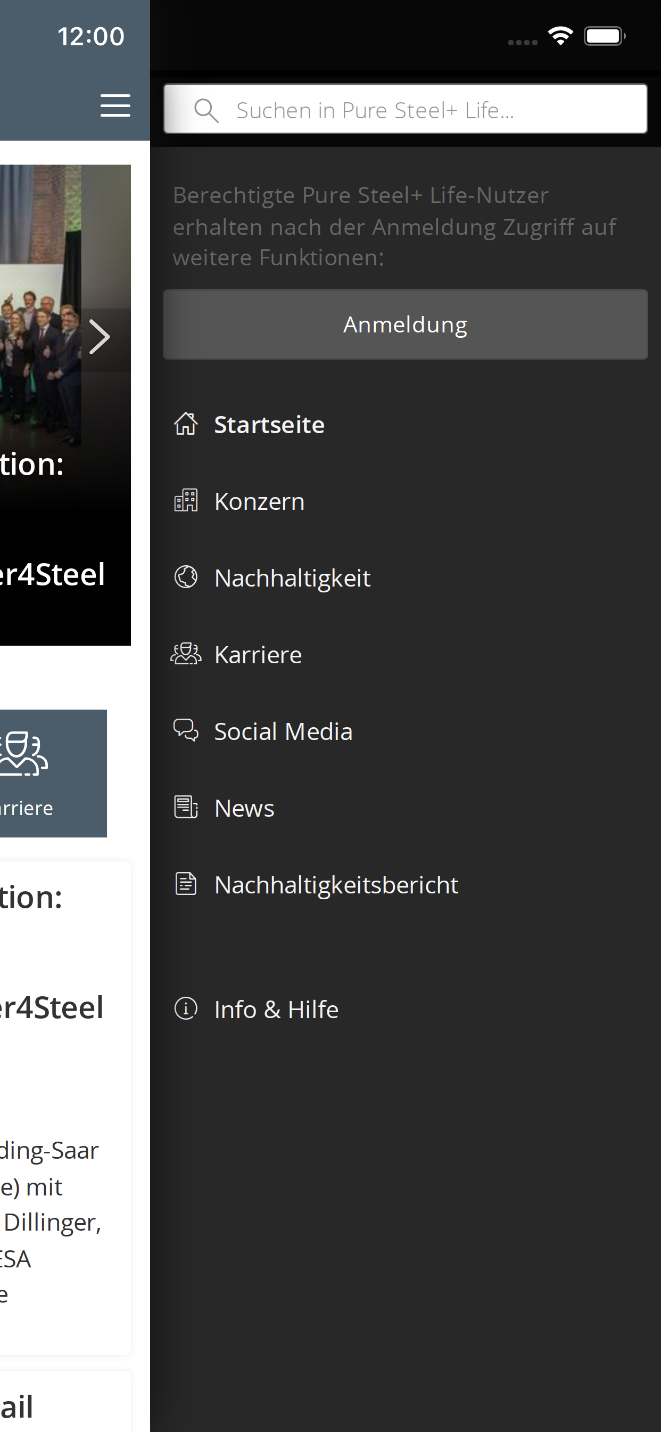Open the Anmeldung login button
661x1432 pixels.
(405, 324)
